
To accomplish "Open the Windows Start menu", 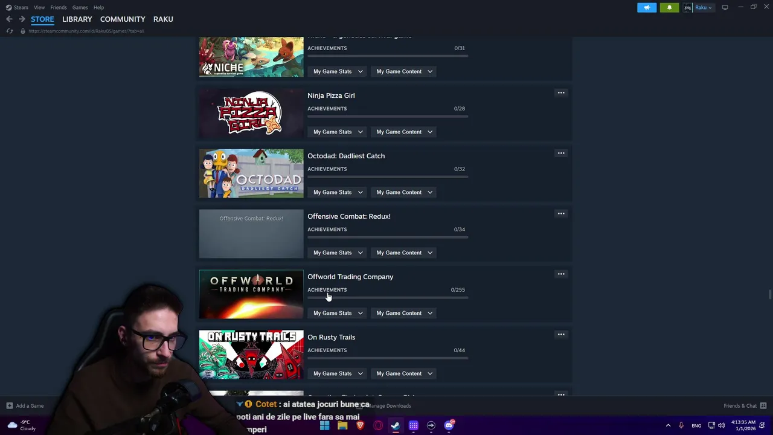I will pos(324,425).
